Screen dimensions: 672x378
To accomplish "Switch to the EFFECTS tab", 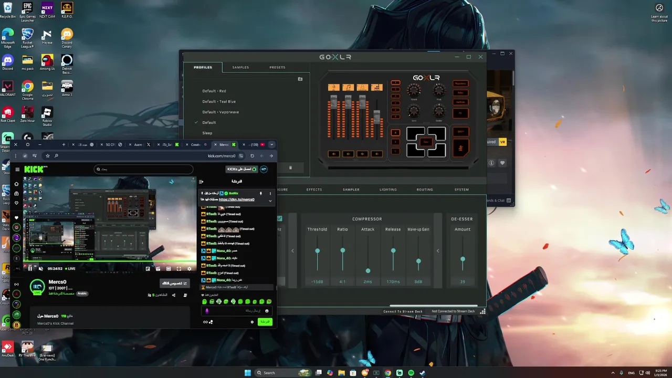I will pos(314,190).
